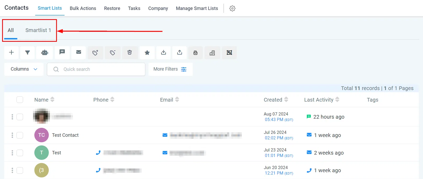Screen dimensions: 423x179
Task: Click the Quick search input field
Action: pos(96,69)
